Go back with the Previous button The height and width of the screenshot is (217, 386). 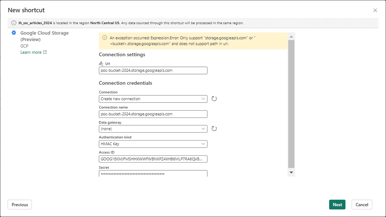click(20, 205)
